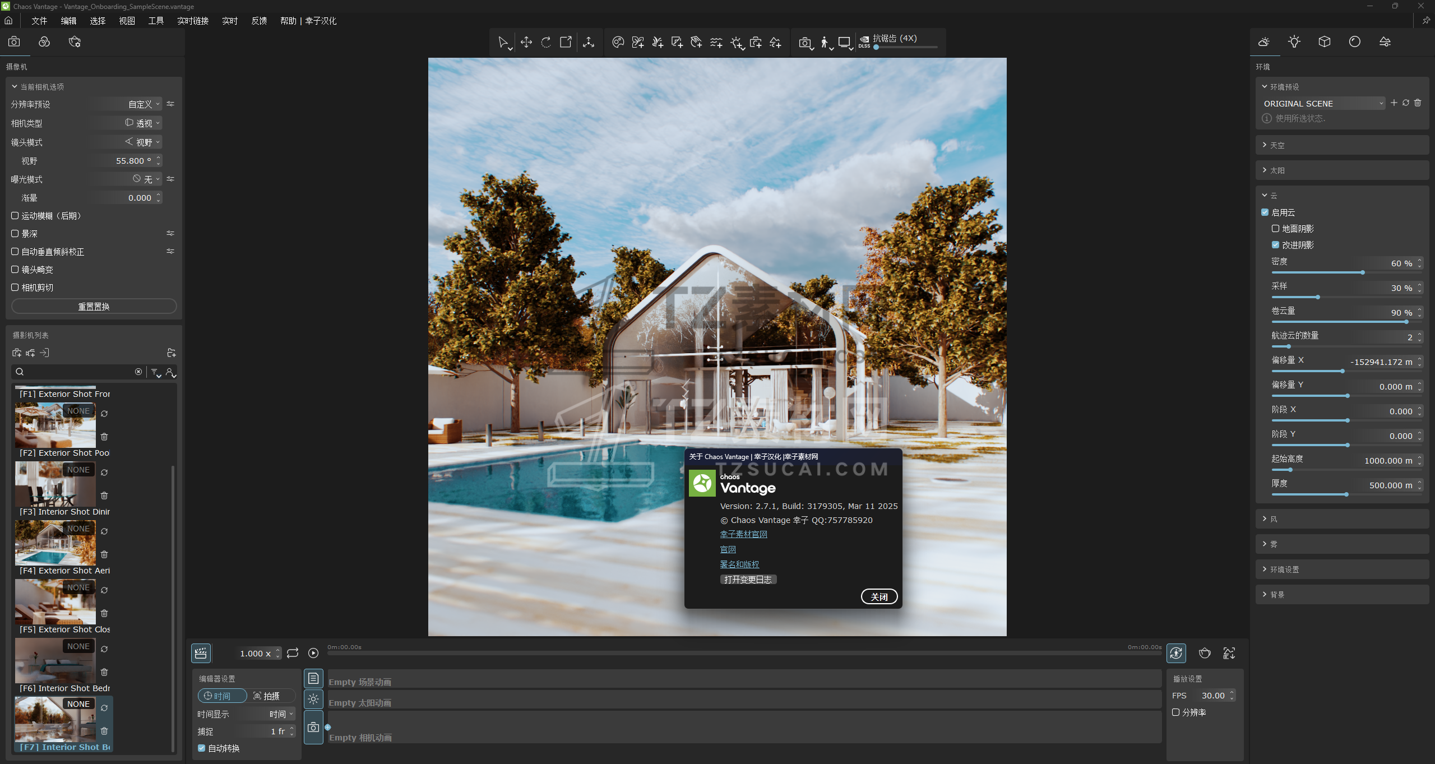Enable the 景深 depth of field checkbox
Viewport: 1435px width, 764px height.
click(x=15, y=234)
